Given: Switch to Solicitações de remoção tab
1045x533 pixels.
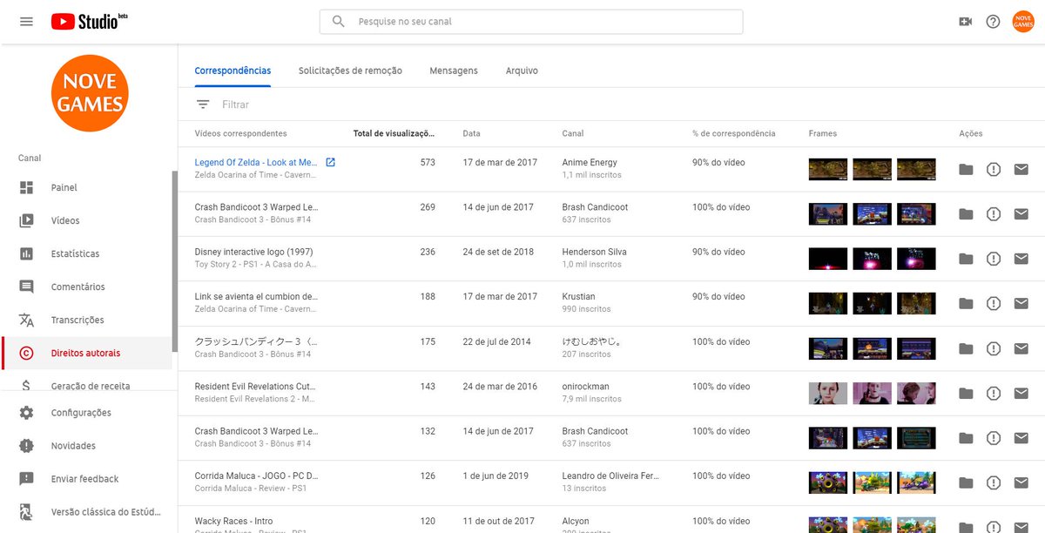Looking at the screenshot, I should 350,71.
